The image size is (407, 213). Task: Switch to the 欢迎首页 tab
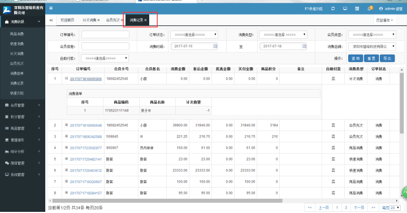pyautogui.click(x=67, y=20)
